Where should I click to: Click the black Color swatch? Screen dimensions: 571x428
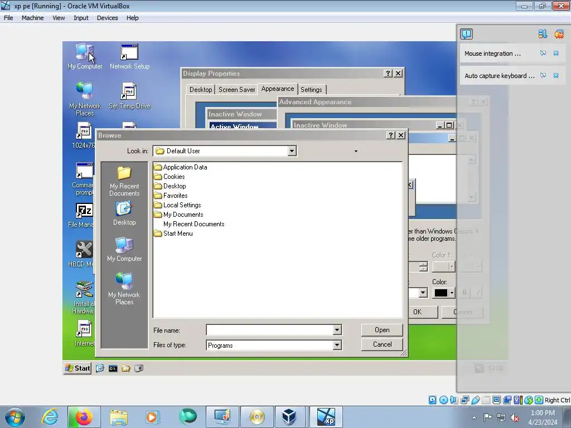441,293
